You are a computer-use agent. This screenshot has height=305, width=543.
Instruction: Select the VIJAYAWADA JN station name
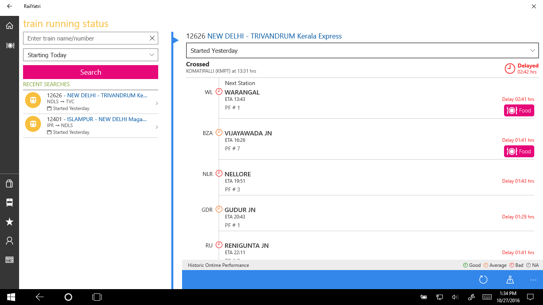(x=248, y=133)
